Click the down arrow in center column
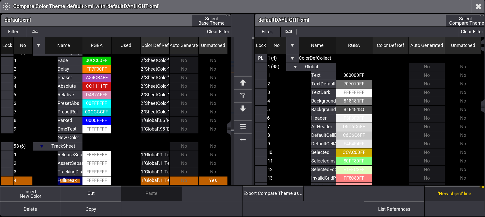 click(243, 108)
